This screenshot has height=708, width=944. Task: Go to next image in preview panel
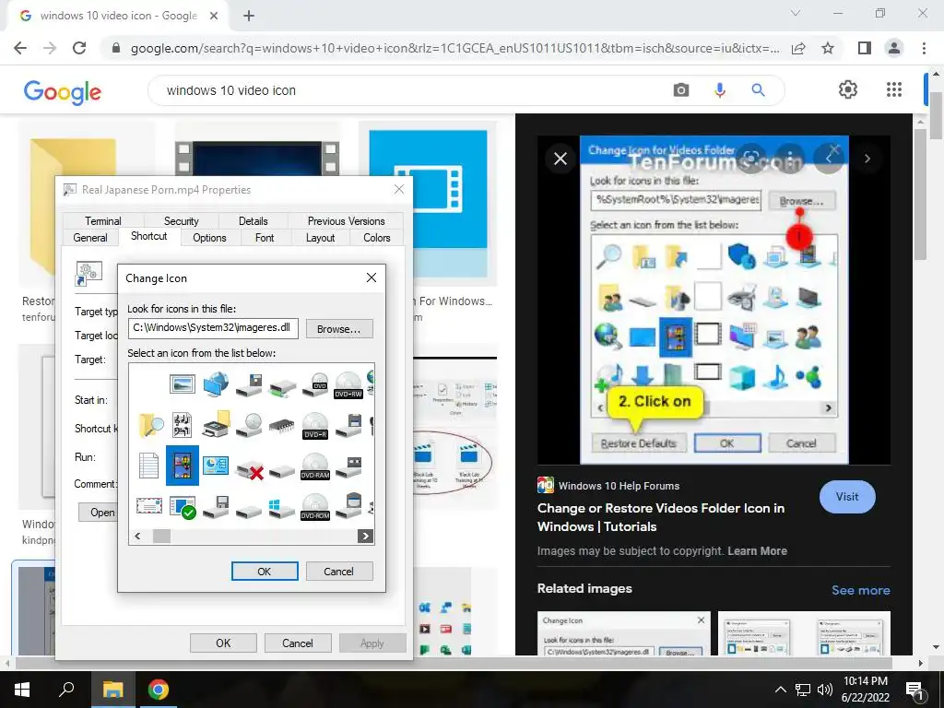[x=867, y=159]
